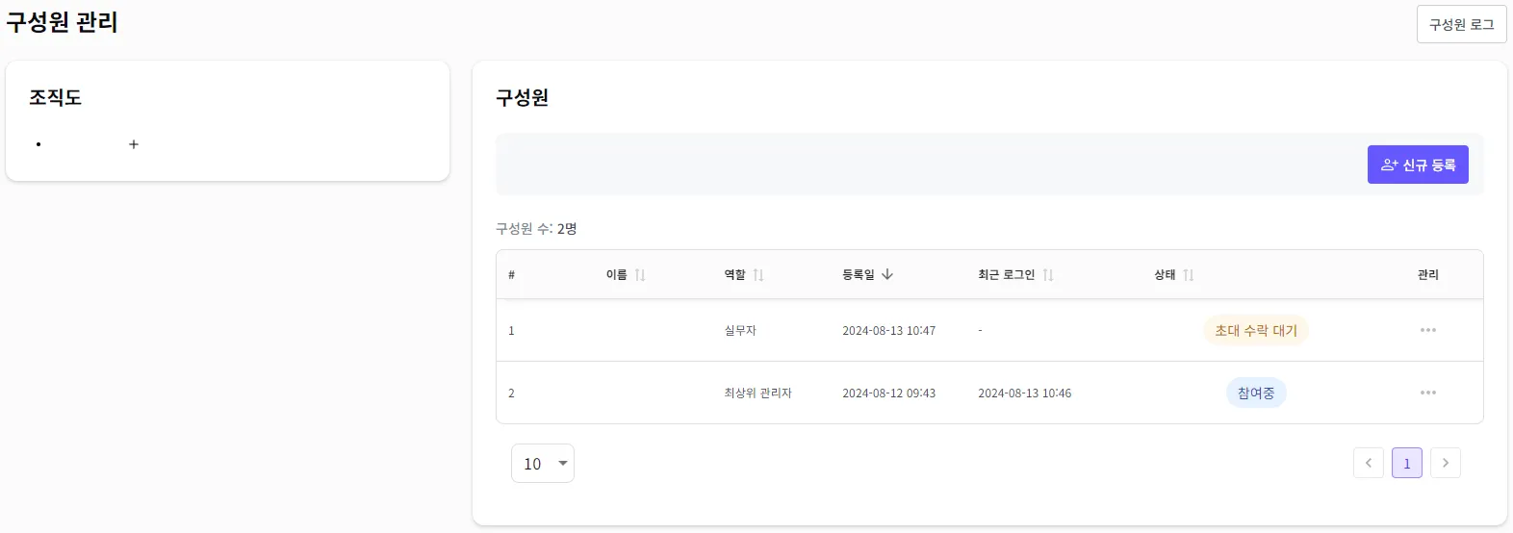The height and width of the screenshot is (533, 1513).
Task: Select page number 1
Action: pyautogui.click(x=1406, y=463)
